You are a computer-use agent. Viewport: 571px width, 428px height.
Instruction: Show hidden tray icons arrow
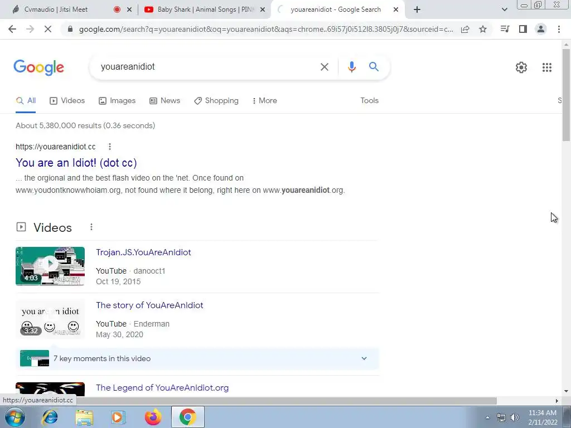pos(487,417)
